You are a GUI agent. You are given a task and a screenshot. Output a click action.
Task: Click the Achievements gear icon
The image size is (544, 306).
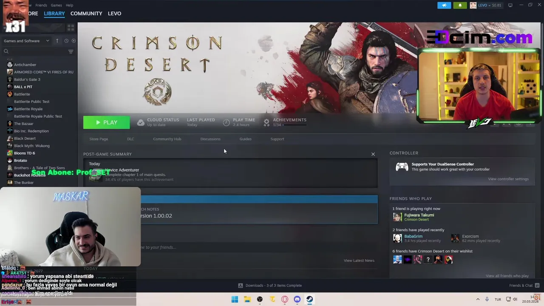pos(266,122)
